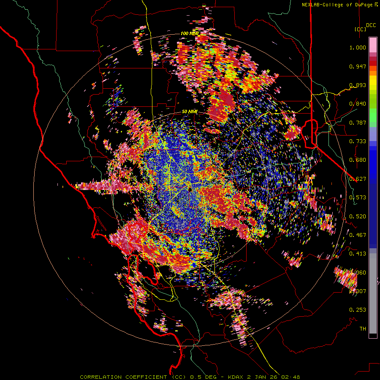380x380 pixels.
Task: Click the 1.000 value on color scale
Action: pyautogui.click(x=358, y=47)
